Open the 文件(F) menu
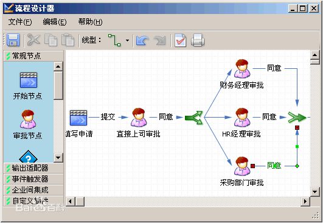Screen dimensions: 323x223 pos(20,22)
